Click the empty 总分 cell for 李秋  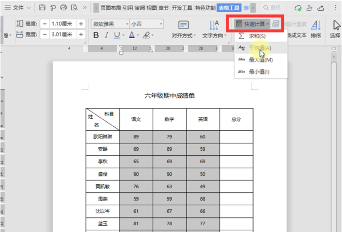tap(236, 161)
